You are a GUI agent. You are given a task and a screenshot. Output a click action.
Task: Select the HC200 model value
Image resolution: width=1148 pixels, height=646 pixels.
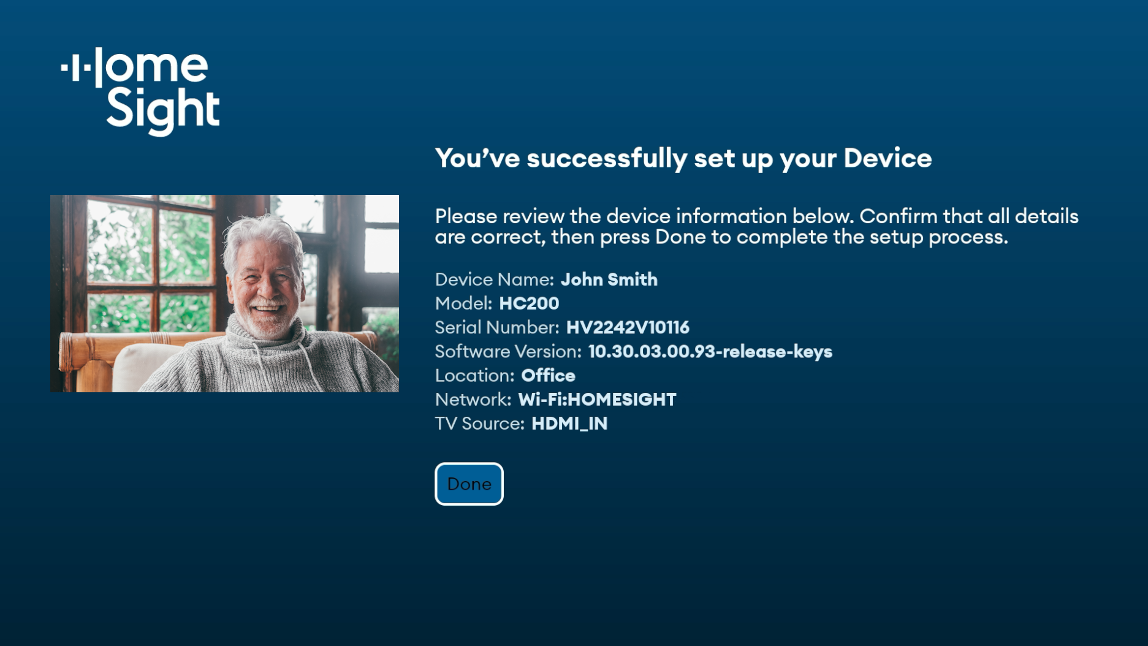529,303
